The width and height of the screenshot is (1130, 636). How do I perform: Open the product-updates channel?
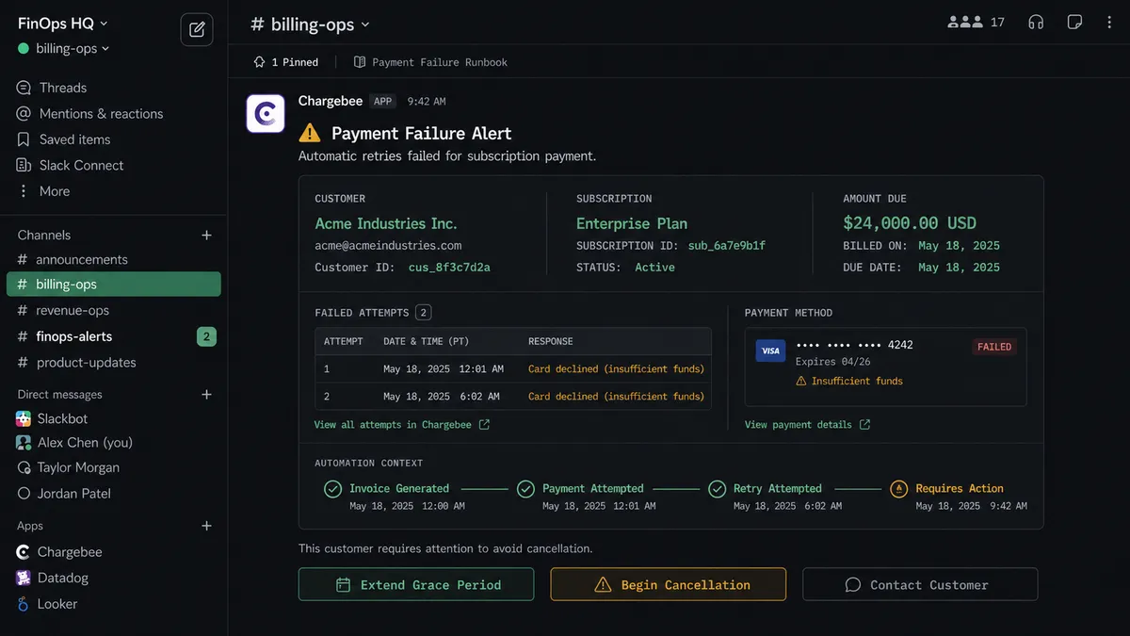coord(86,362)
